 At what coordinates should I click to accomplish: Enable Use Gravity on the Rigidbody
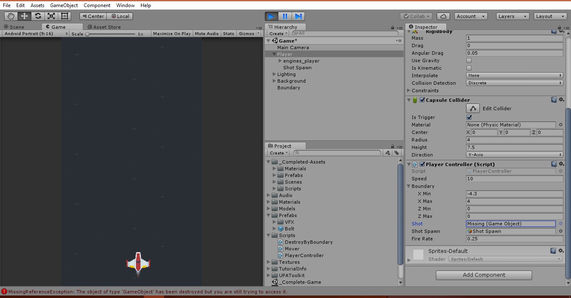click(469, 60)
